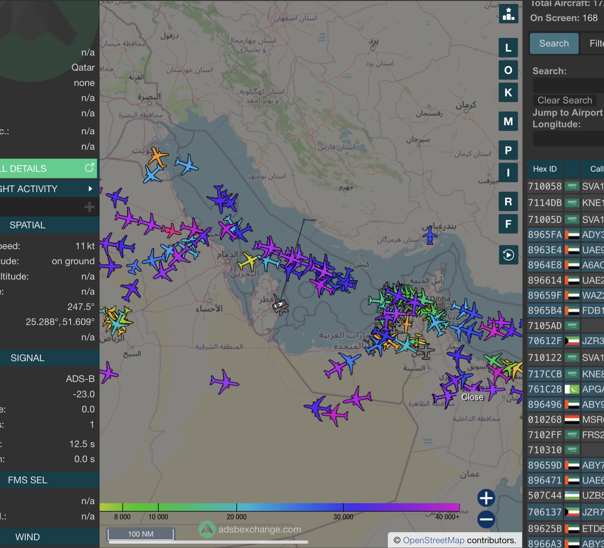Select table row with Hex ID 761C2B
Image resolution: width=604 pixels, height=548 pixels.
tap(566, 389)
